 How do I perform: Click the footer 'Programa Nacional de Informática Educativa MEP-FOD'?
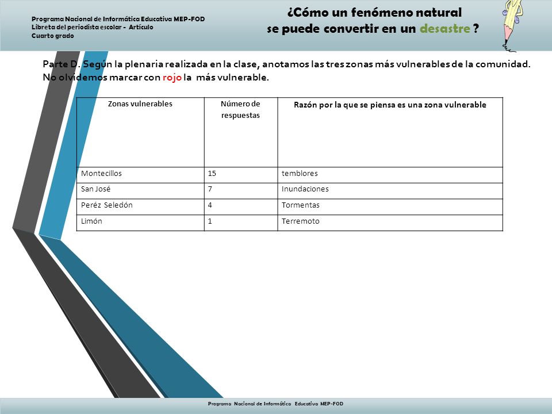click(x=275, y=404)
